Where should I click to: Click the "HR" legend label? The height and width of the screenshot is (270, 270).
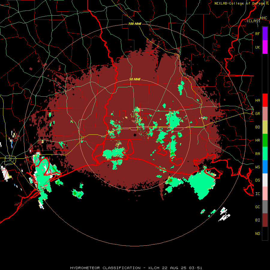(257, 140)
